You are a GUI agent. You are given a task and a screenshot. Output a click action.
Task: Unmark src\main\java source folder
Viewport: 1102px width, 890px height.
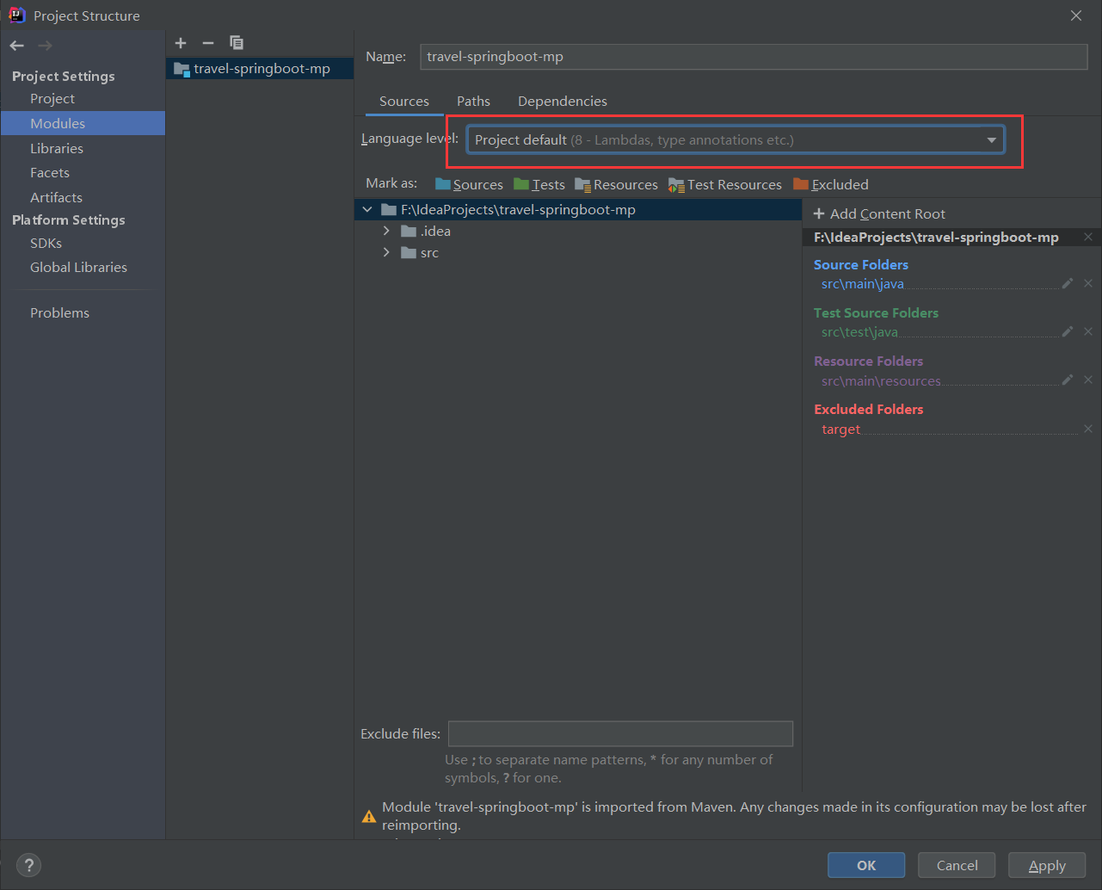(x=1088, y=283)
